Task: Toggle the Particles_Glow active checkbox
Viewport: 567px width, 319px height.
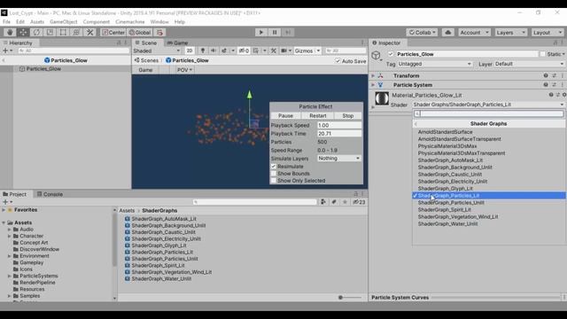Action: click(x=391, y=54)
